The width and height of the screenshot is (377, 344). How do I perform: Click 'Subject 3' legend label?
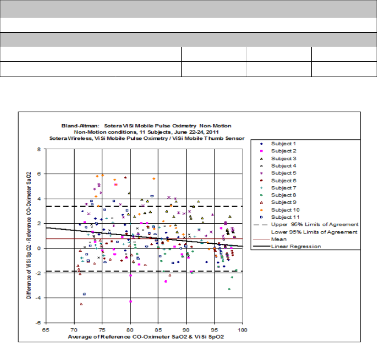click(284, 158)
